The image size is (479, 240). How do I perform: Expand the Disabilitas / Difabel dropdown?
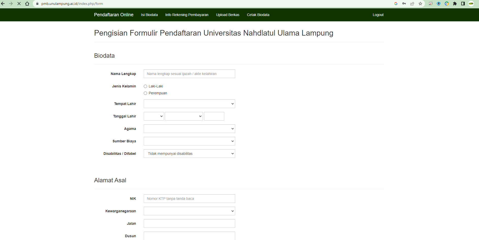pyautogui.click(x=189, y=154)
